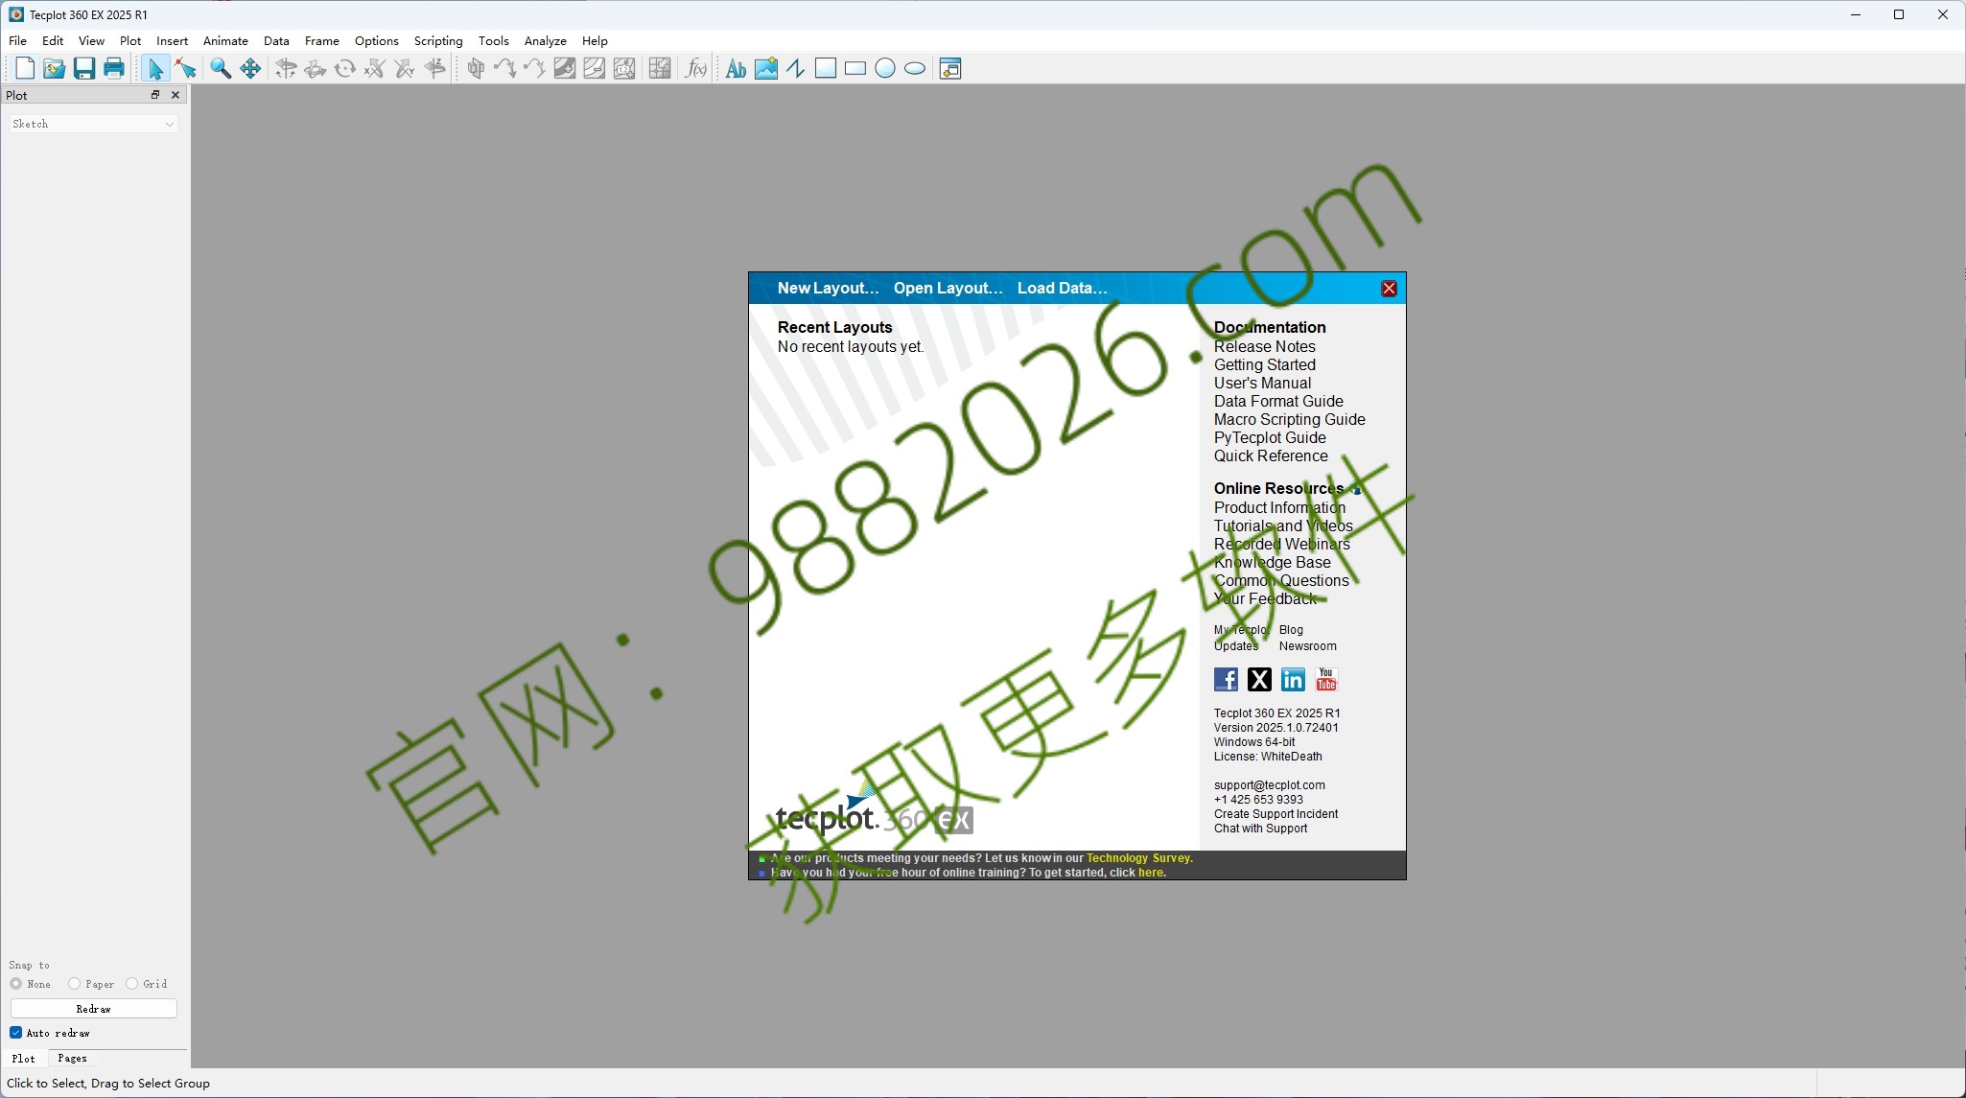1966x1098 pixels.
Task: Close the welcome screen with red X
Action: (x=1389, y=289)
